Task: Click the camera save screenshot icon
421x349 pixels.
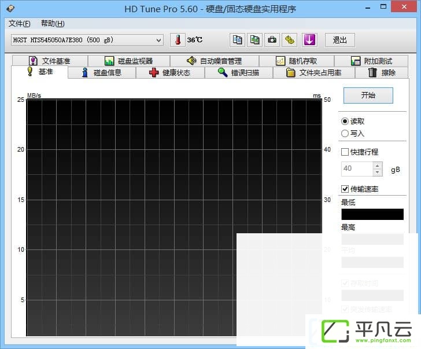Action: pyautogui.click(x=272, y=40)
